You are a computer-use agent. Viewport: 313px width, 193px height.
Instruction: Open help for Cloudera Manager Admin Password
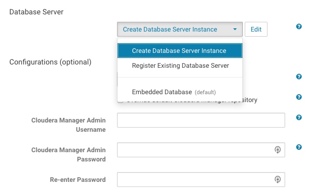[299, 148]
